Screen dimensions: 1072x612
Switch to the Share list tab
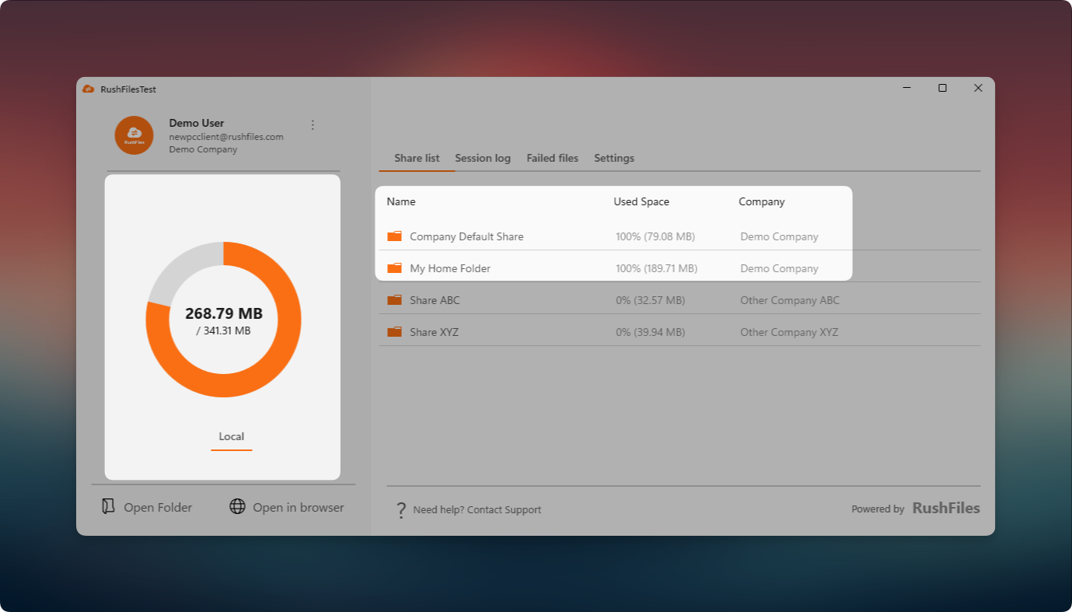click(417, 158)
